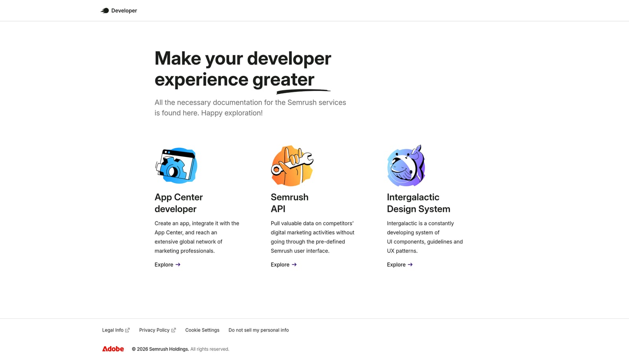Click external link icon next to Privacy Policy
Image resolution: width=629 pixels, height=354 pixels.
(174, 330)
